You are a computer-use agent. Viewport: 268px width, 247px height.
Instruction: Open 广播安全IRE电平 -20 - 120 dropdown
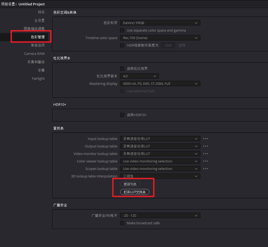pyautogui.click(x=160, y=215)
